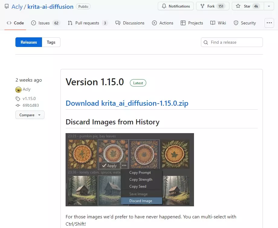The width and height of the screenshot is (278, 228).
Task: Open the Version 1.15.0 release title
Action: pos(95,82)
